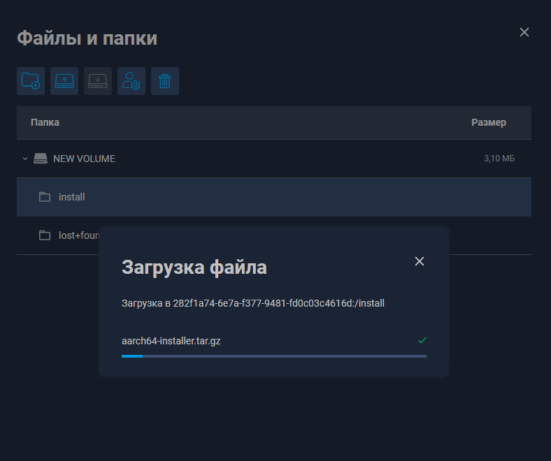Select the lost+found folder name
The image size is (551, 461).
[78, 235]
